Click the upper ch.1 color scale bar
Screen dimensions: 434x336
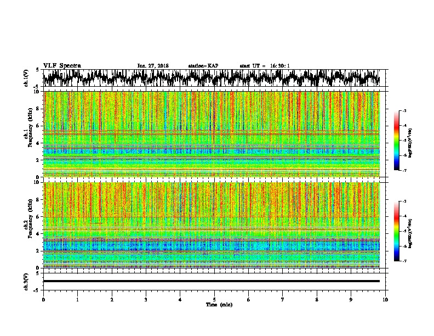tap(396, 141)
